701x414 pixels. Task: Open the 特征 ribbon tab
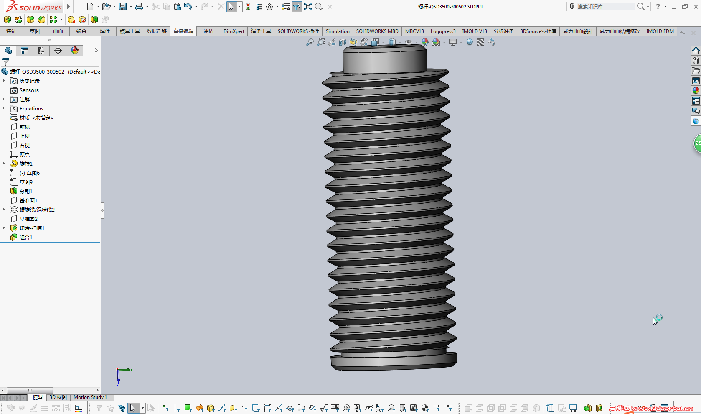[11, 31]
